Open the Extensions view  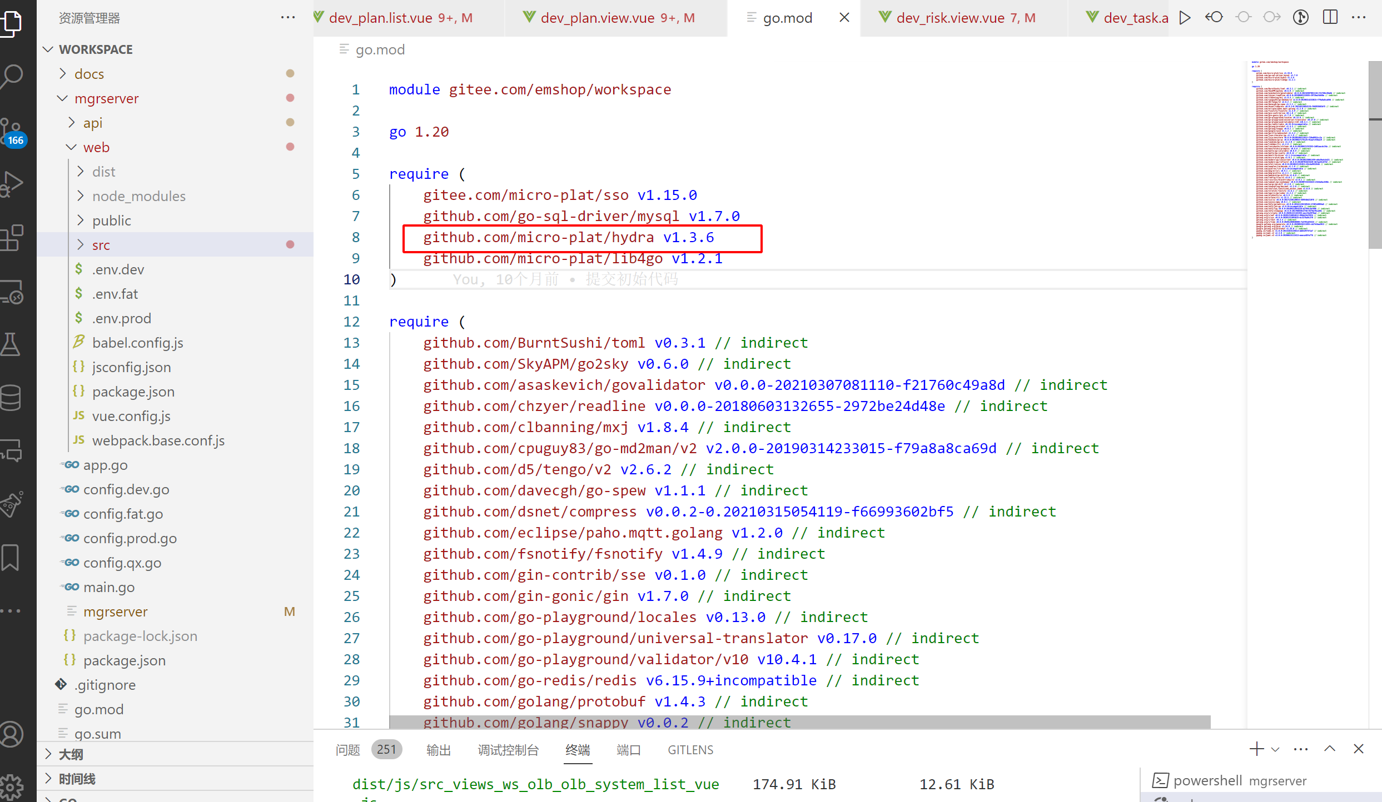pyautogui.click(x=12, y=238)
